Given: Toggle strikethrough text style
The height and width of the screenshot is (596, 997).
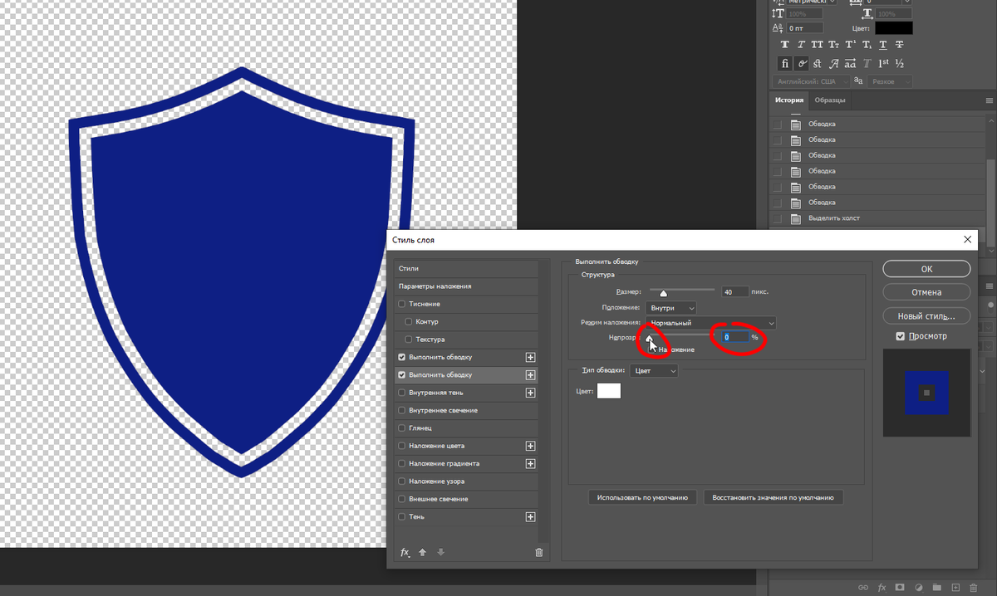Looking at the screenshot, I should (x=900, y=44).
